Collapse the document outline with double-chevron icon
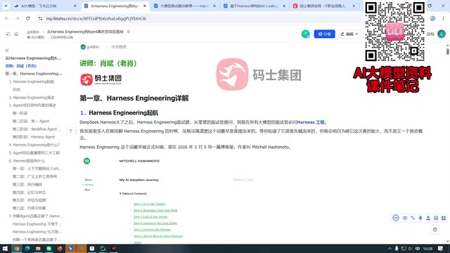Image resolution: width=450 pixels, height=253 pixels. (6, 50)
